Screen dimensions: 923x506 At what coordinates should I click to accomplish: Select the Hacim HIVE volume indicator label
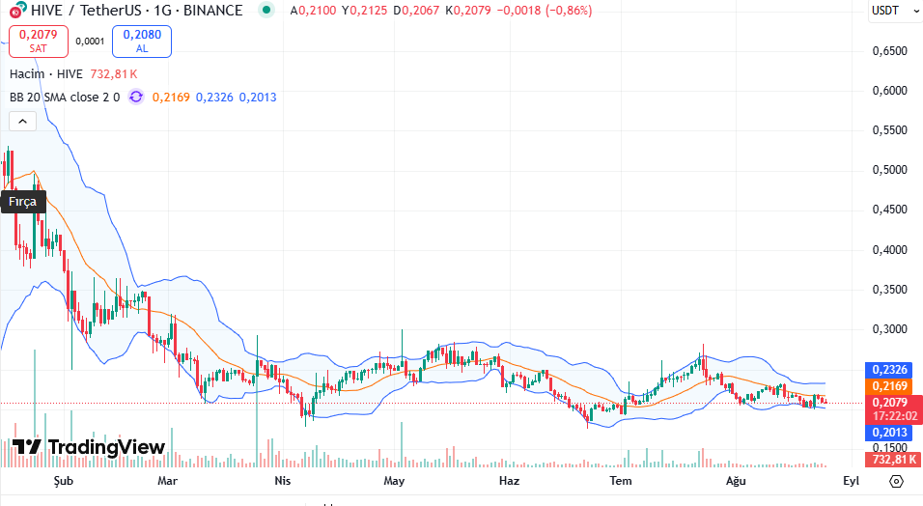pyautogui.click(x=46, y=74)
